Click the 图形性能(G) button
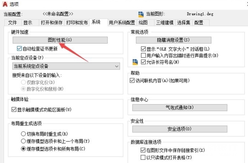Viewport: 248px width, 163px height. [60, 40]
